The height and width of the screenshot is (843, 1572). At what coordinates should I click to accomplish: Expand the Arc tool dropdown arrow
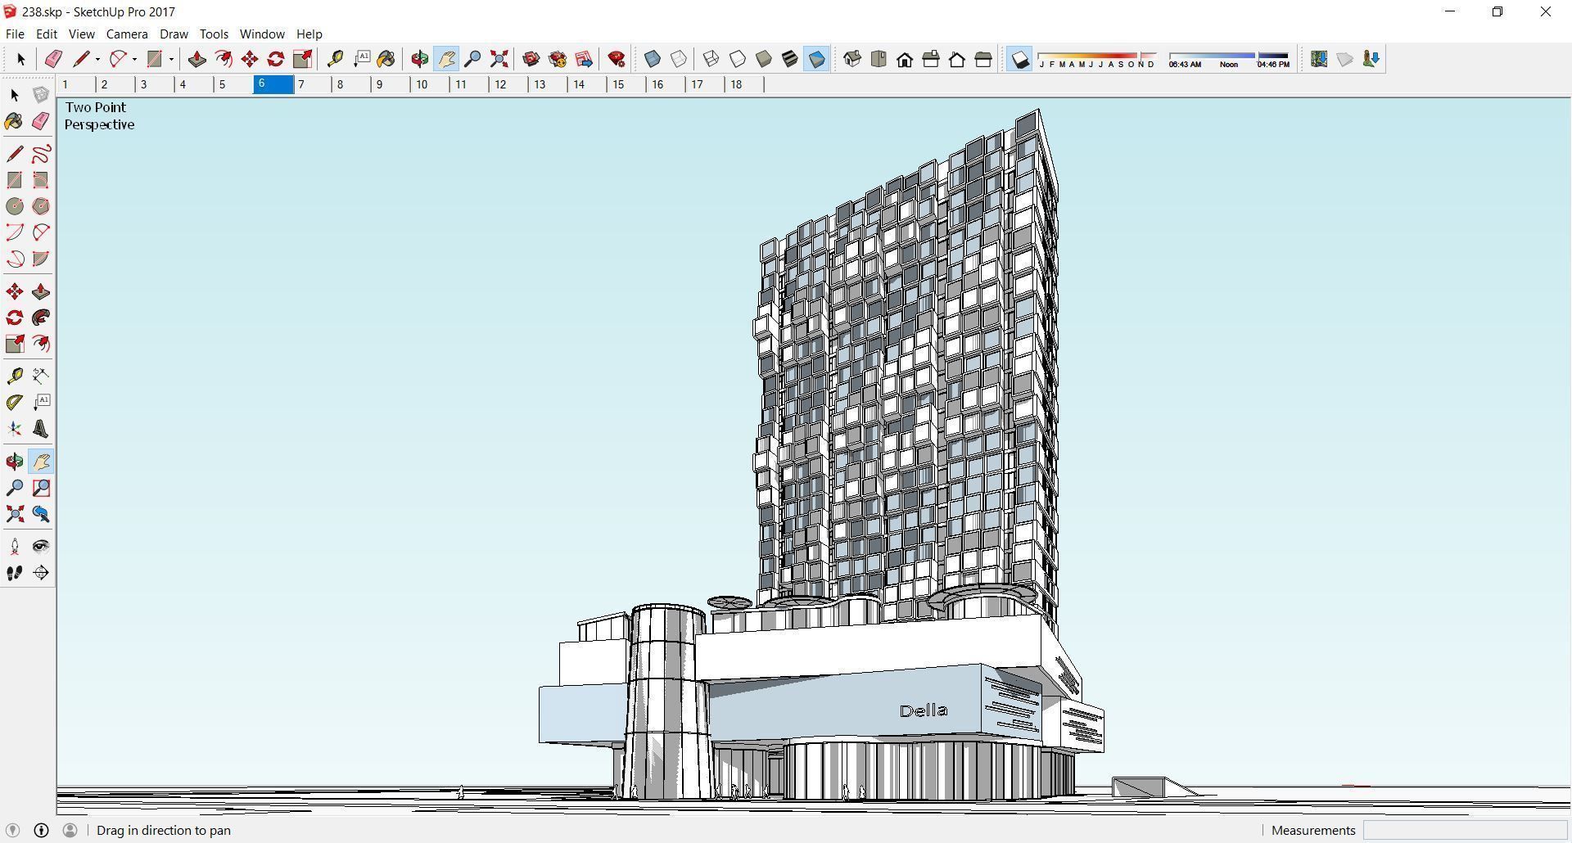click(134, 59)
